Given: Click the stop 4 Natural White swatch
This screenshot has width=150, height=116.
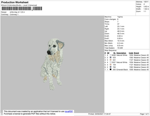Looking at the screenshot, I should (x=110, y=62).
